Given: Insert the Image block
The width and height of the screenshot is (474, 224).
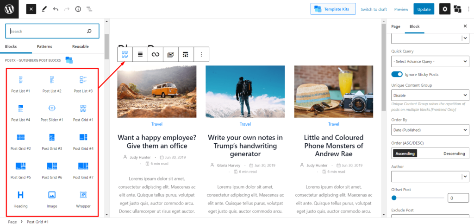Looking at the screenshot, I should click(52, 199).
